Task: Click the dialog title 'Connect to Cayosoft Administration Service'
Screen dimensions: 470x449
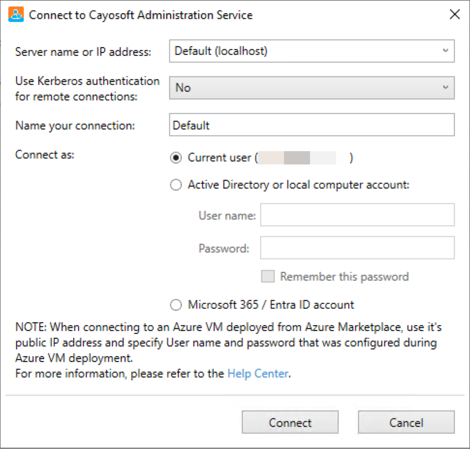Action: (x=141, y=15)
